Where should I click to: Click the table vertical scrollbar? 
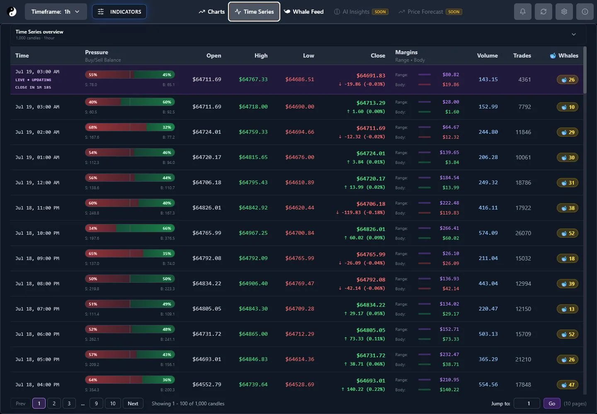(x=585, y=70)
